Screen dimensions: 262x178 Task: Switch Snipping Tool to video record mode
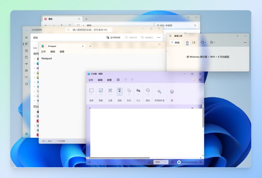[x=194, y=43]
